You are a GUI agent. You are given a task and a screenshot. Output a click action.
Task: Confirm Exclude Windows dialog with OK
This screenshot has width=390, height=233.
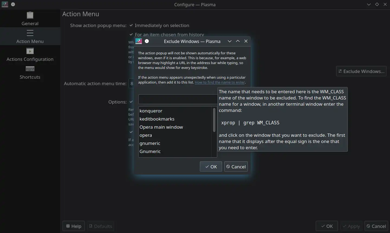pyautogui.click(x=211, y=167)
